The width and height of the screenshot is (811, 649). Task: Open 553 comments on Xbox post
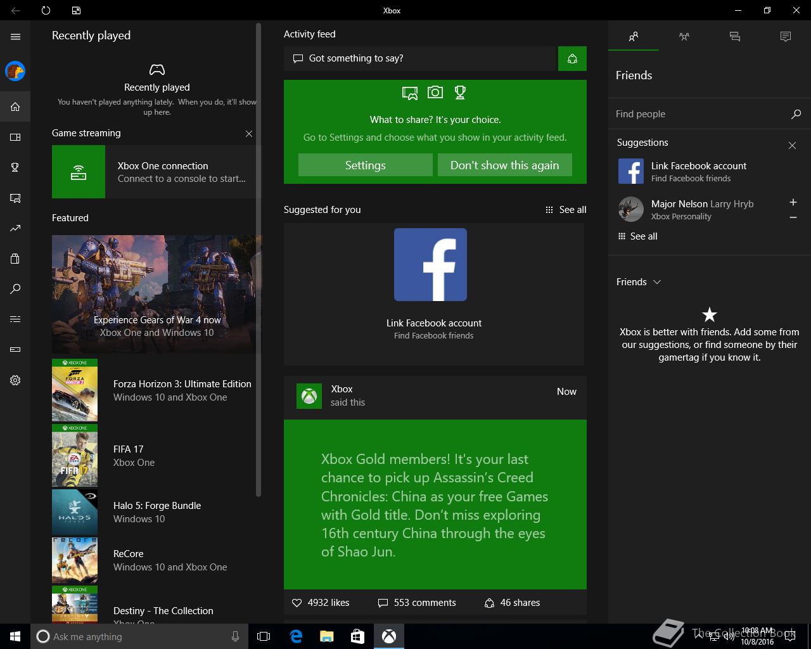(417, 603)
